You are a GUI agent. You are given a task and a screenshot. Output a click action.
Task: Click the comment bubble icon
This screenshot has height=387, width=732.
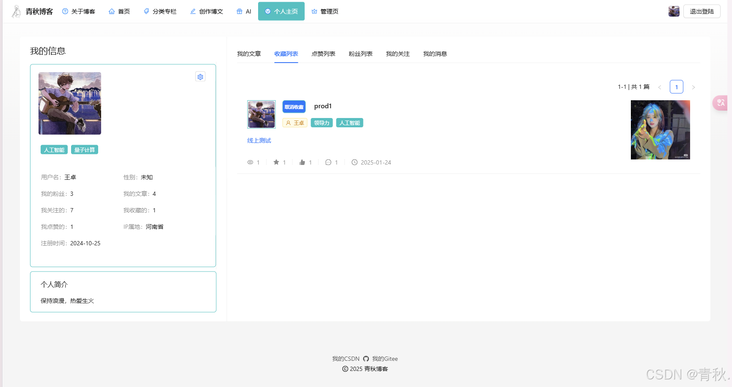[328, 162]
